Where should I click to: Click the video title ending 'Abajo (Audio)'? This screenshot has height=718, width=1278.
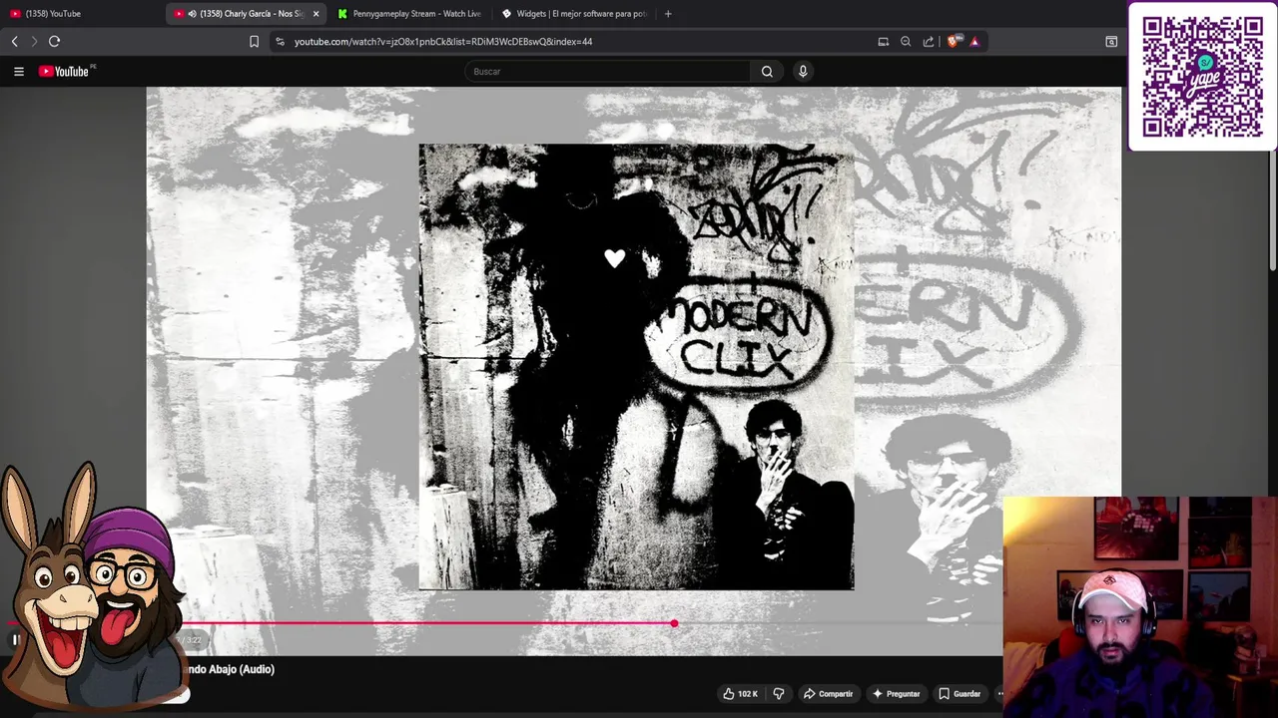(x=231, y=669)
